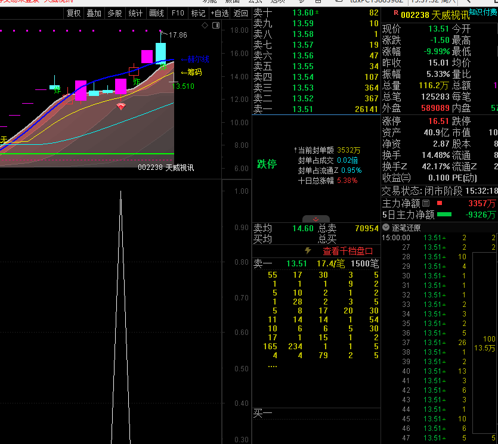Click the red 主力净额 bar indicator
Viewport: 498px width, 444px height.
click(440, 203)
